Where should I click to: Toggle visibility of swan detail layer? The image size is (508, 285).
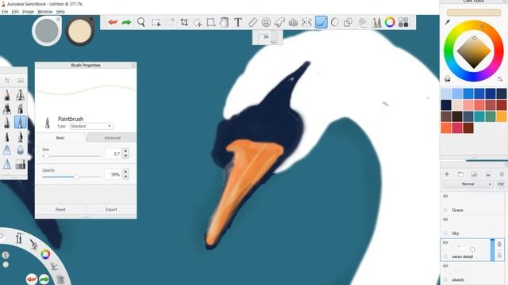(445, 243)
